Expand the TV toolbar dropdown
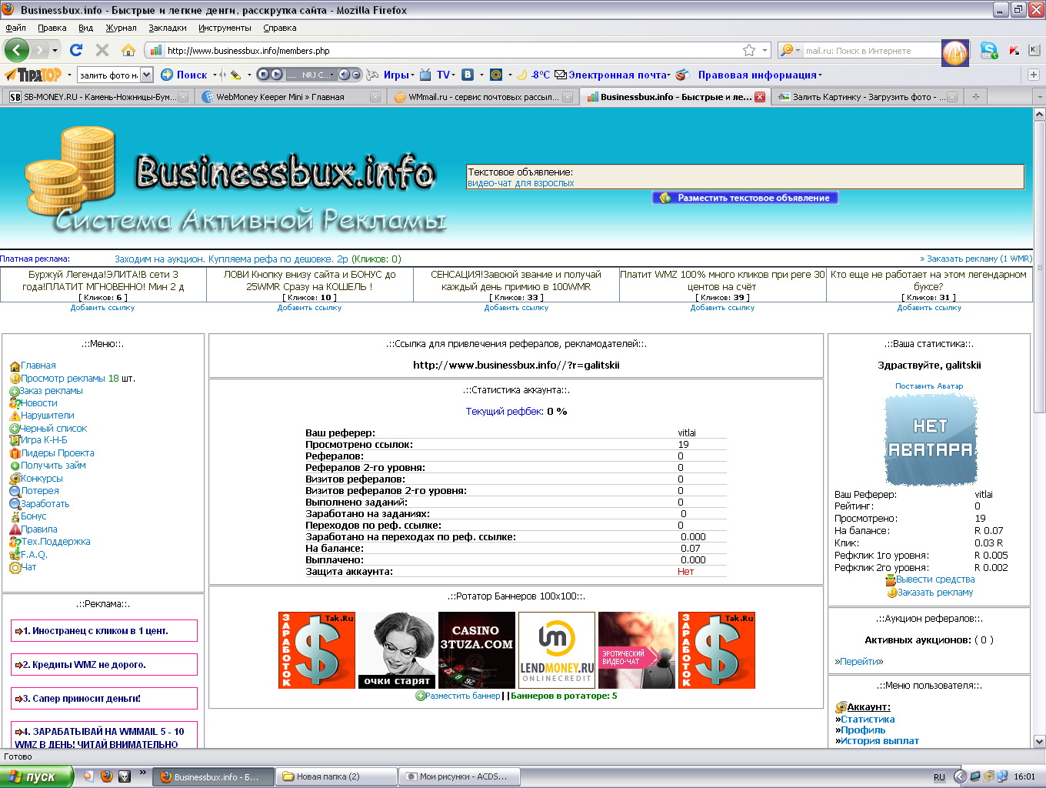Screen dimensions: 1046x788 (454, 75)
